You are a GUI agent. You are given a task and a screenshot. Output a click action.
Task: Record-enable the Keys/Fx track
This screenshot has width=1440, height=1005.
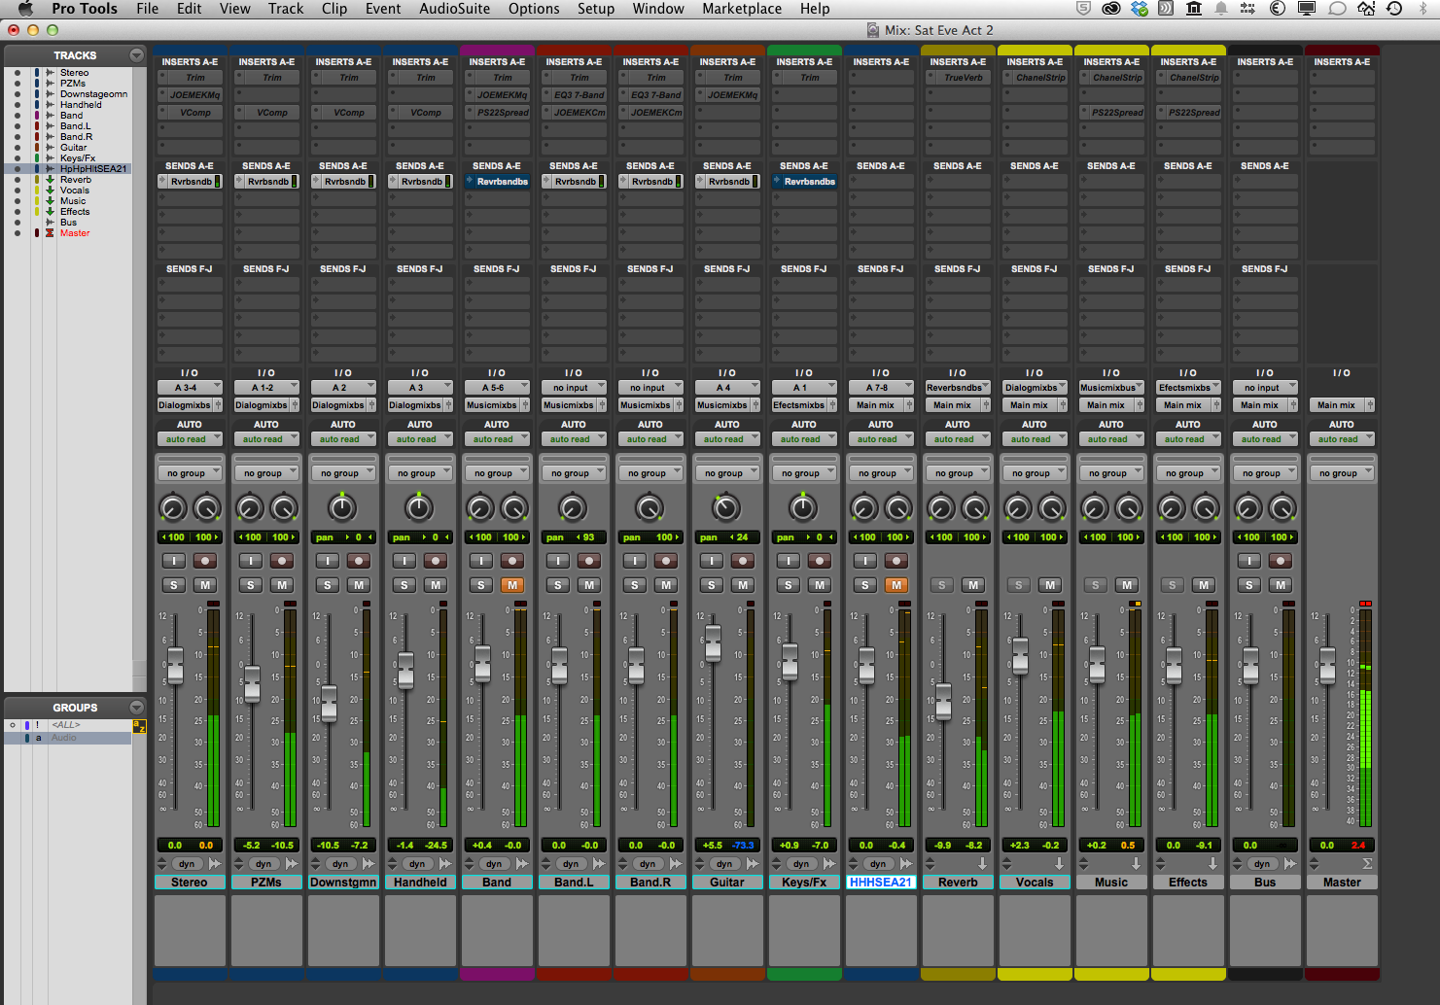pos(820,561)
